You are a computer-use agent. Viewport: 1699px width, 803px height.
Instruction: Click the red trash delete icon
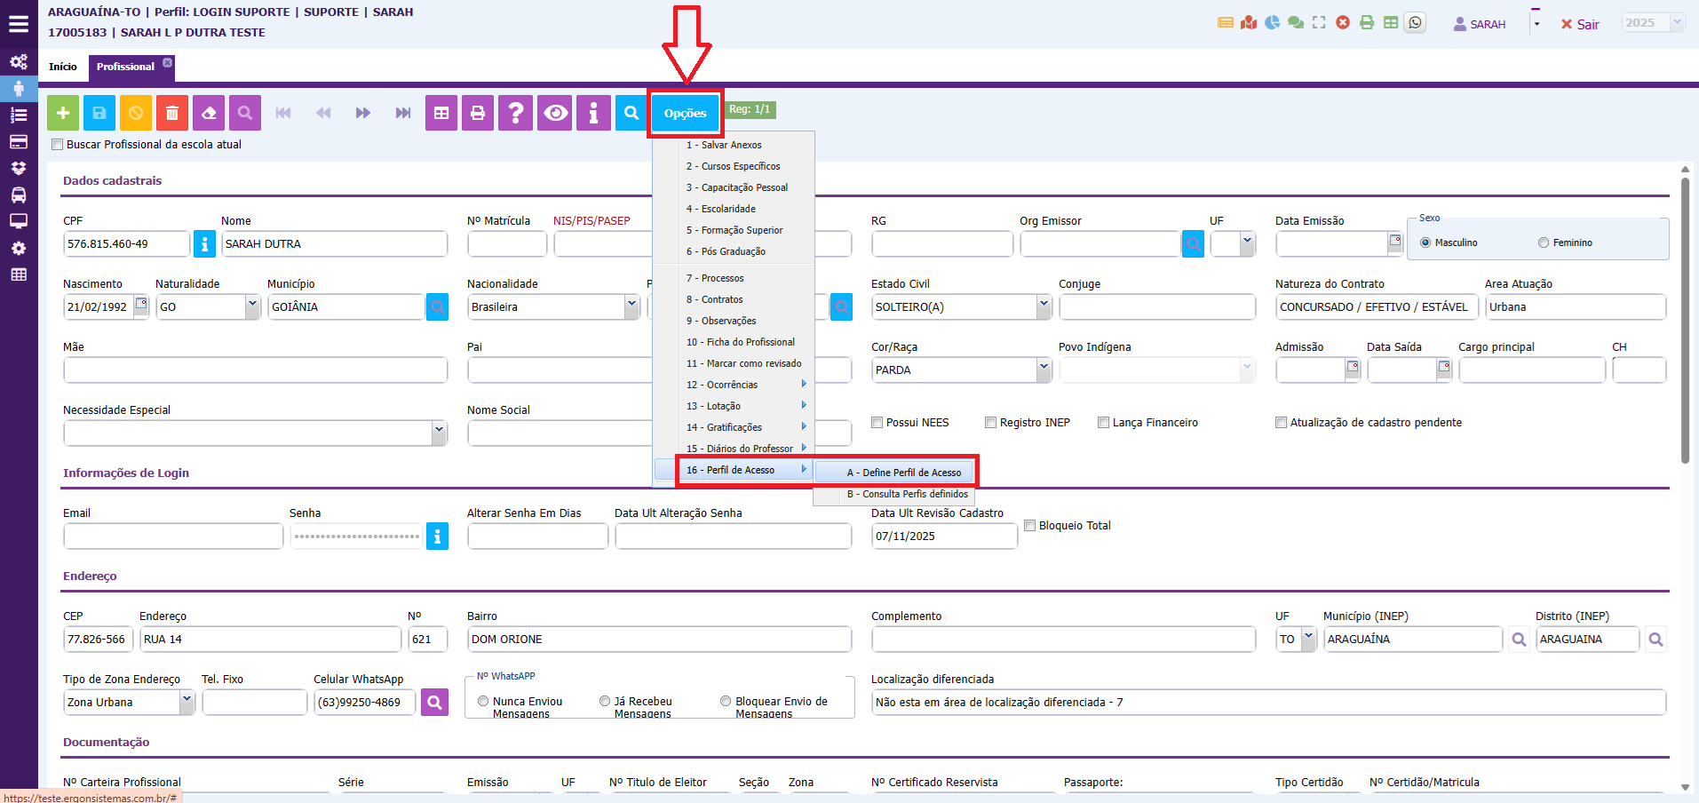[x=172, y=113]
